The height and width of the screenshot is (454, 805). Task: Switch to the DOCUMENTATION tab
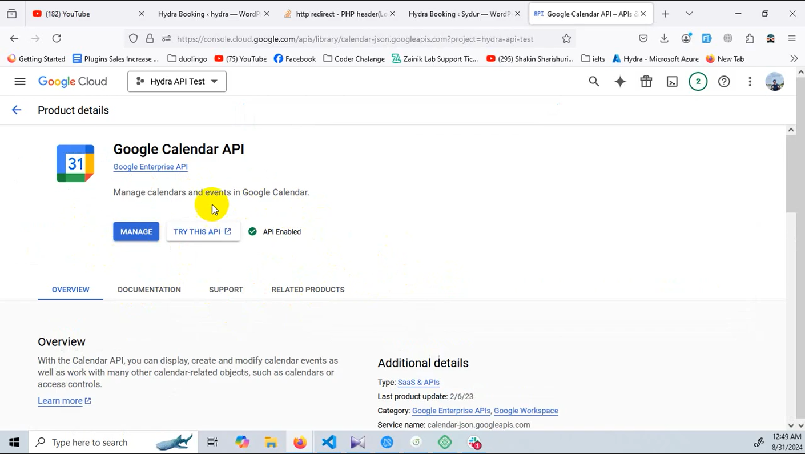(x=149, y=290)
